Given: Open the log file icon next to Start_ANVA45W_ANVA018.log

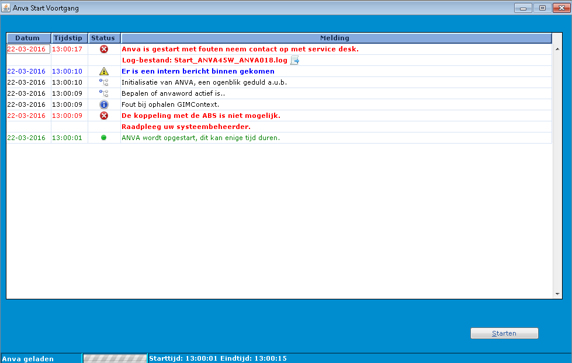Looking at the screenshot, I should point(296,60).
